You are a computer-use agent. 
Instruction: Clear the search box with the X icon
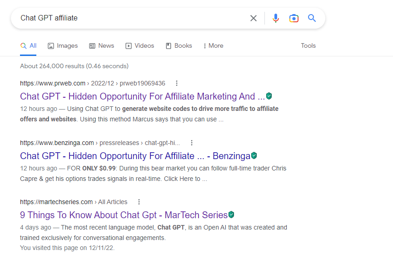[x=254, y=18]
